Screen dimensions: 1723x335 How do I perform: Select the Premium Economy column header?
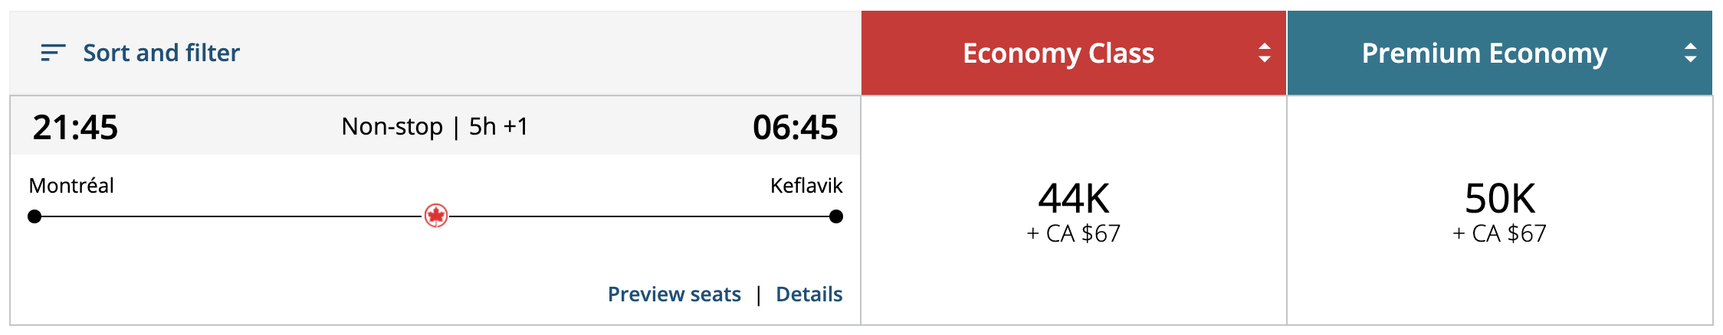pyautogui.click(x=1484, y=53)
